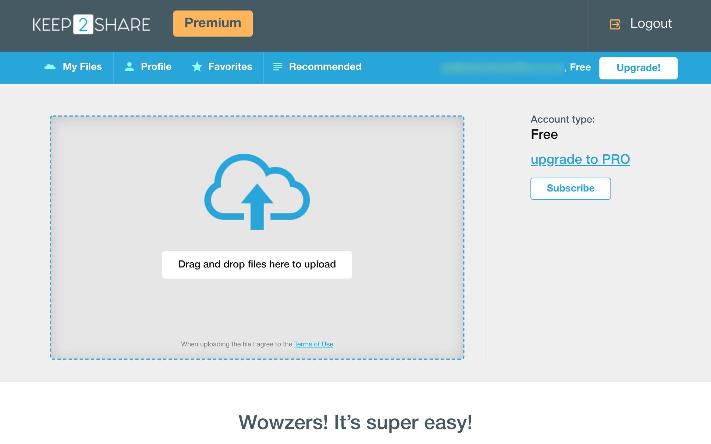Image resolution: width=711 pixels, height=444 pixels.
Task: Go to the Profile tab
Action: (x=156, y=67)
